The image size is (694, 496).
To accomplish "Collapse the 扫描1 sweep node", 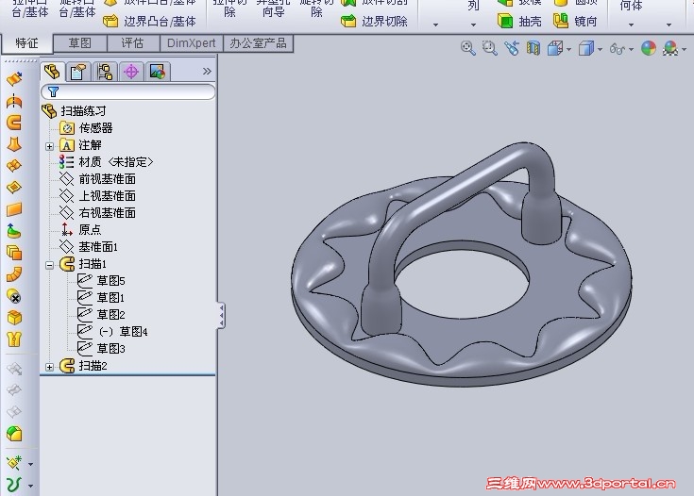I will [49, 265].
